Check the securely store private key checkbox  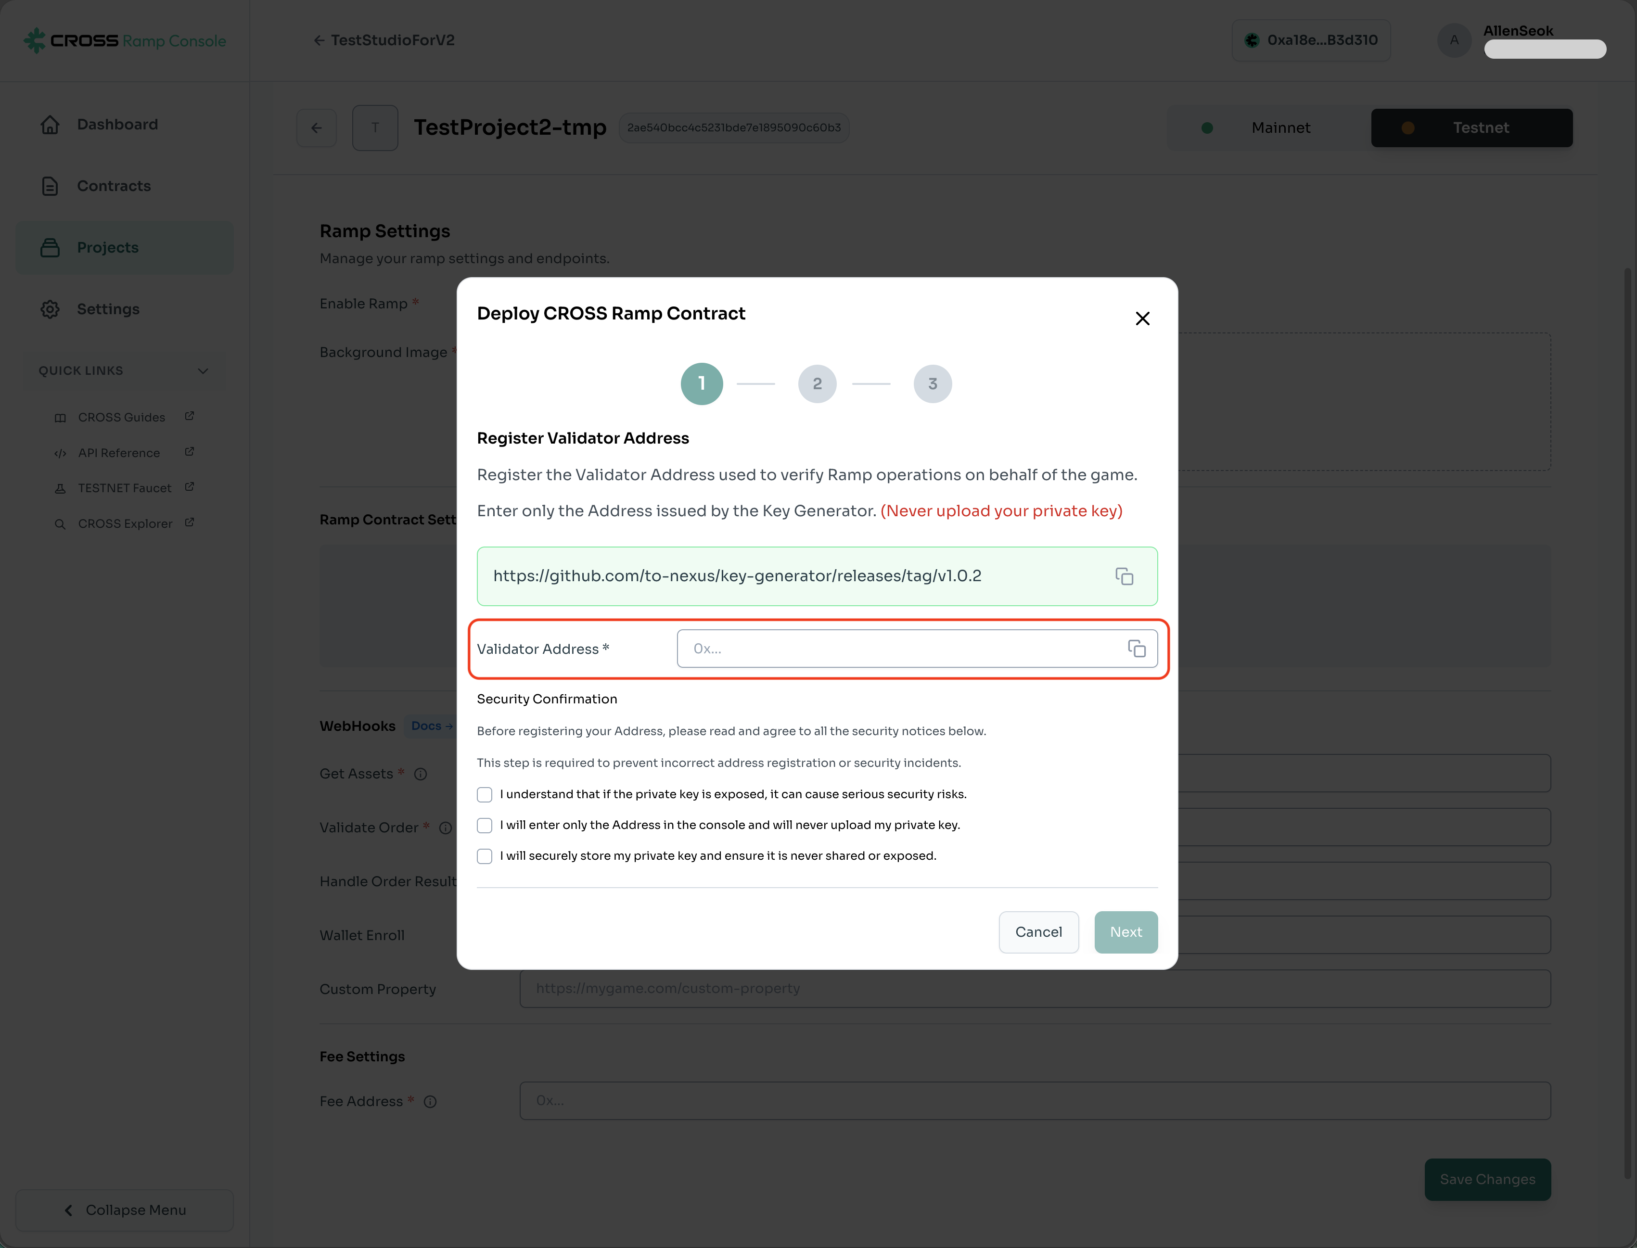pyautogui.click(x=485, y=856)
